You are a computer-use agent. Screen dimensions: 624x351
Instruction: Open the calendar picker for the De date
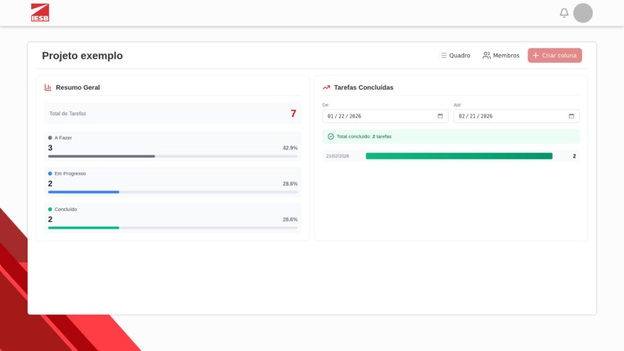(x=440, y=116)
